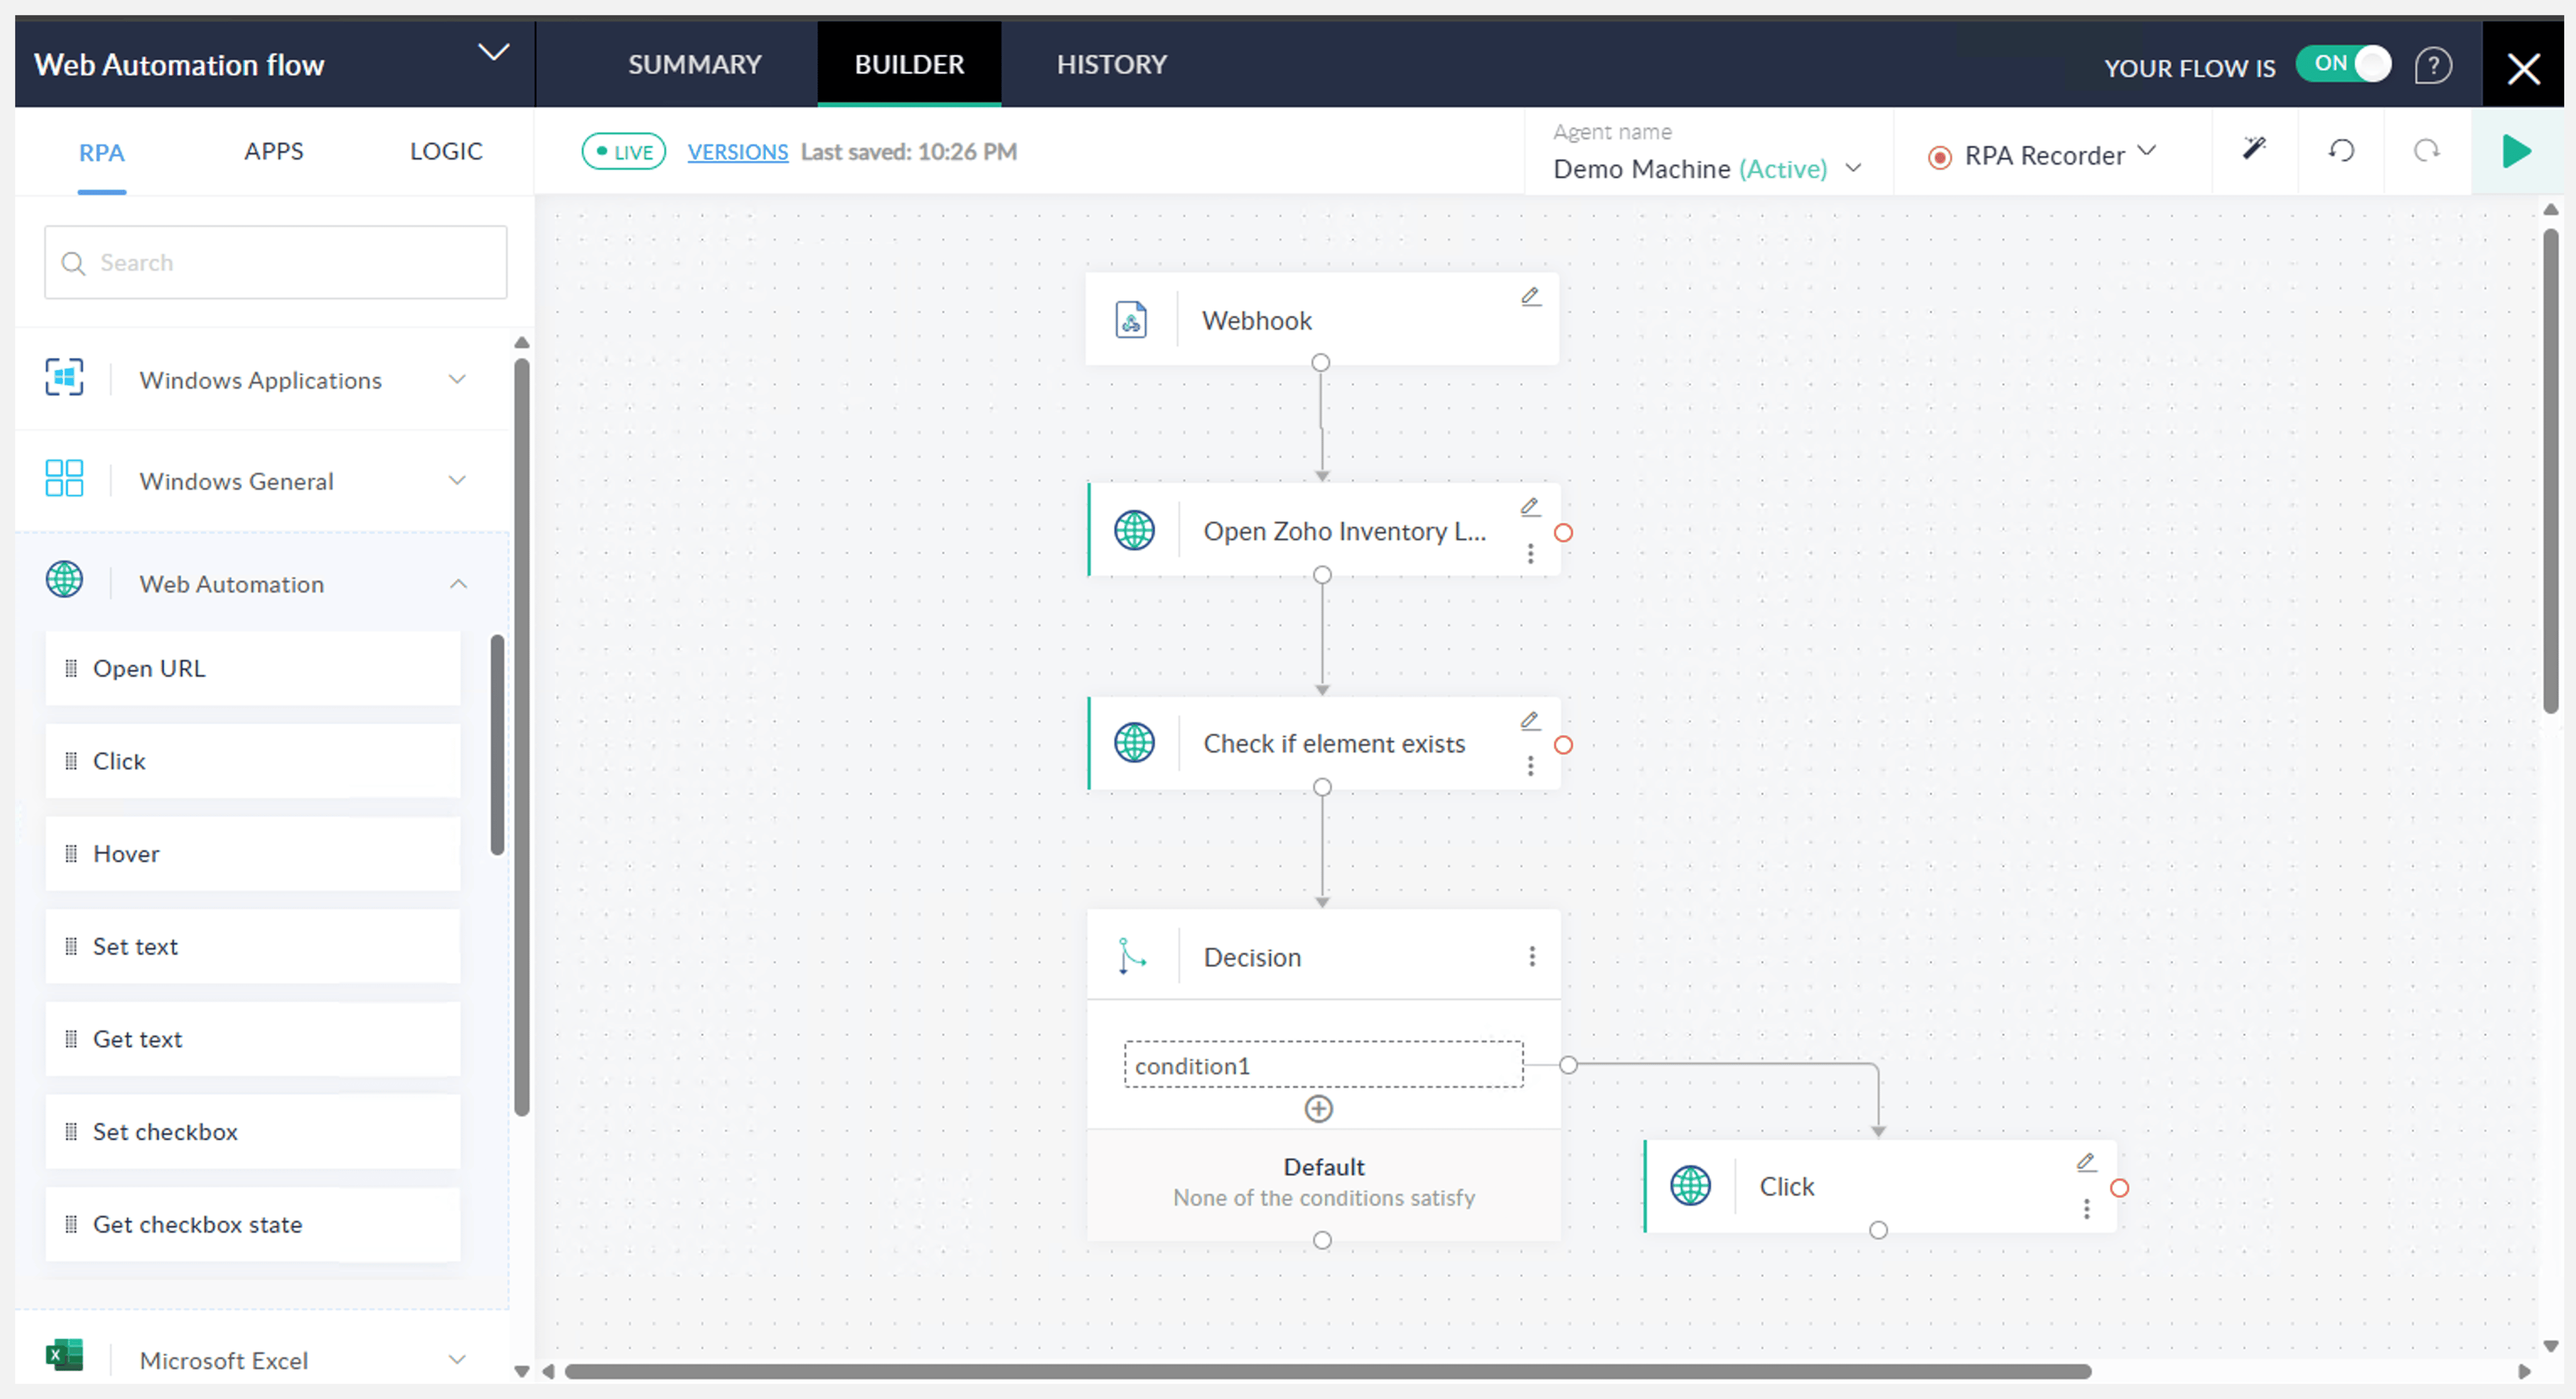Click the redo arrow icon

2426,151
